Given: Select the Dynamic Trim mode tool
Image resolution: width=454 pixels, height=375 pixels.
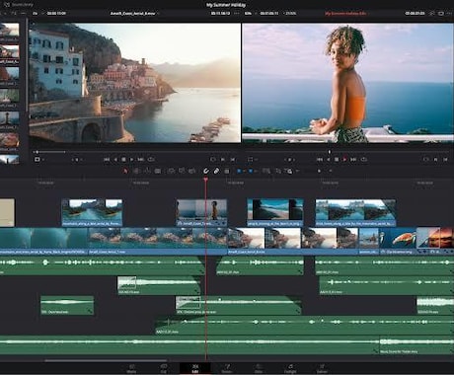Looking at the screenshot, I should [x=147, y=171].
